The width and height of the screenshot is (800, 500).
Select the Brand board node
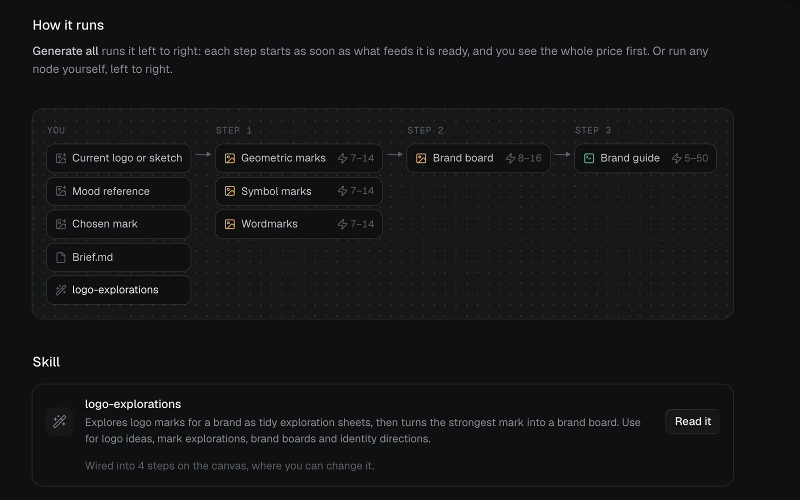tap(478, 158)
